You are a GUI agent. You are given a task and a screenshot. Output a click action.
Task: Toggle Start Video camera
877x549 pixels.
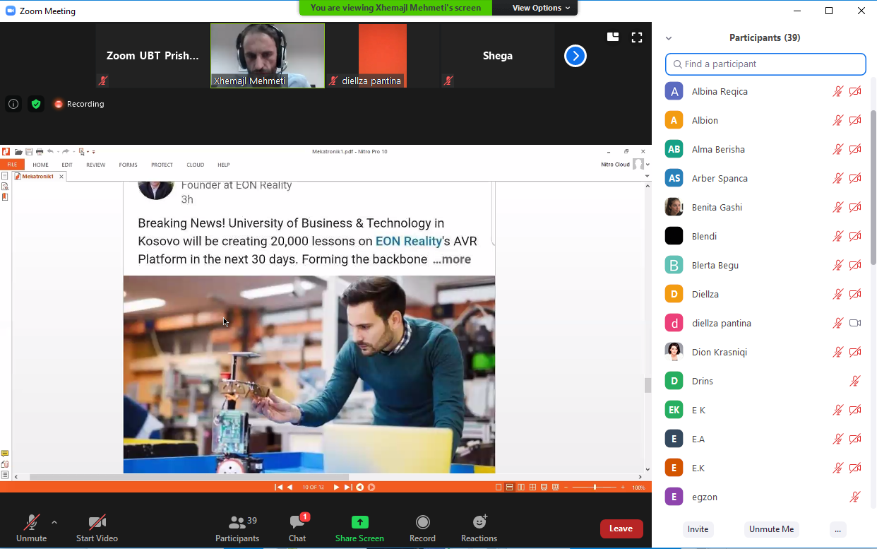pyautogui.click(x=97, y=523)
